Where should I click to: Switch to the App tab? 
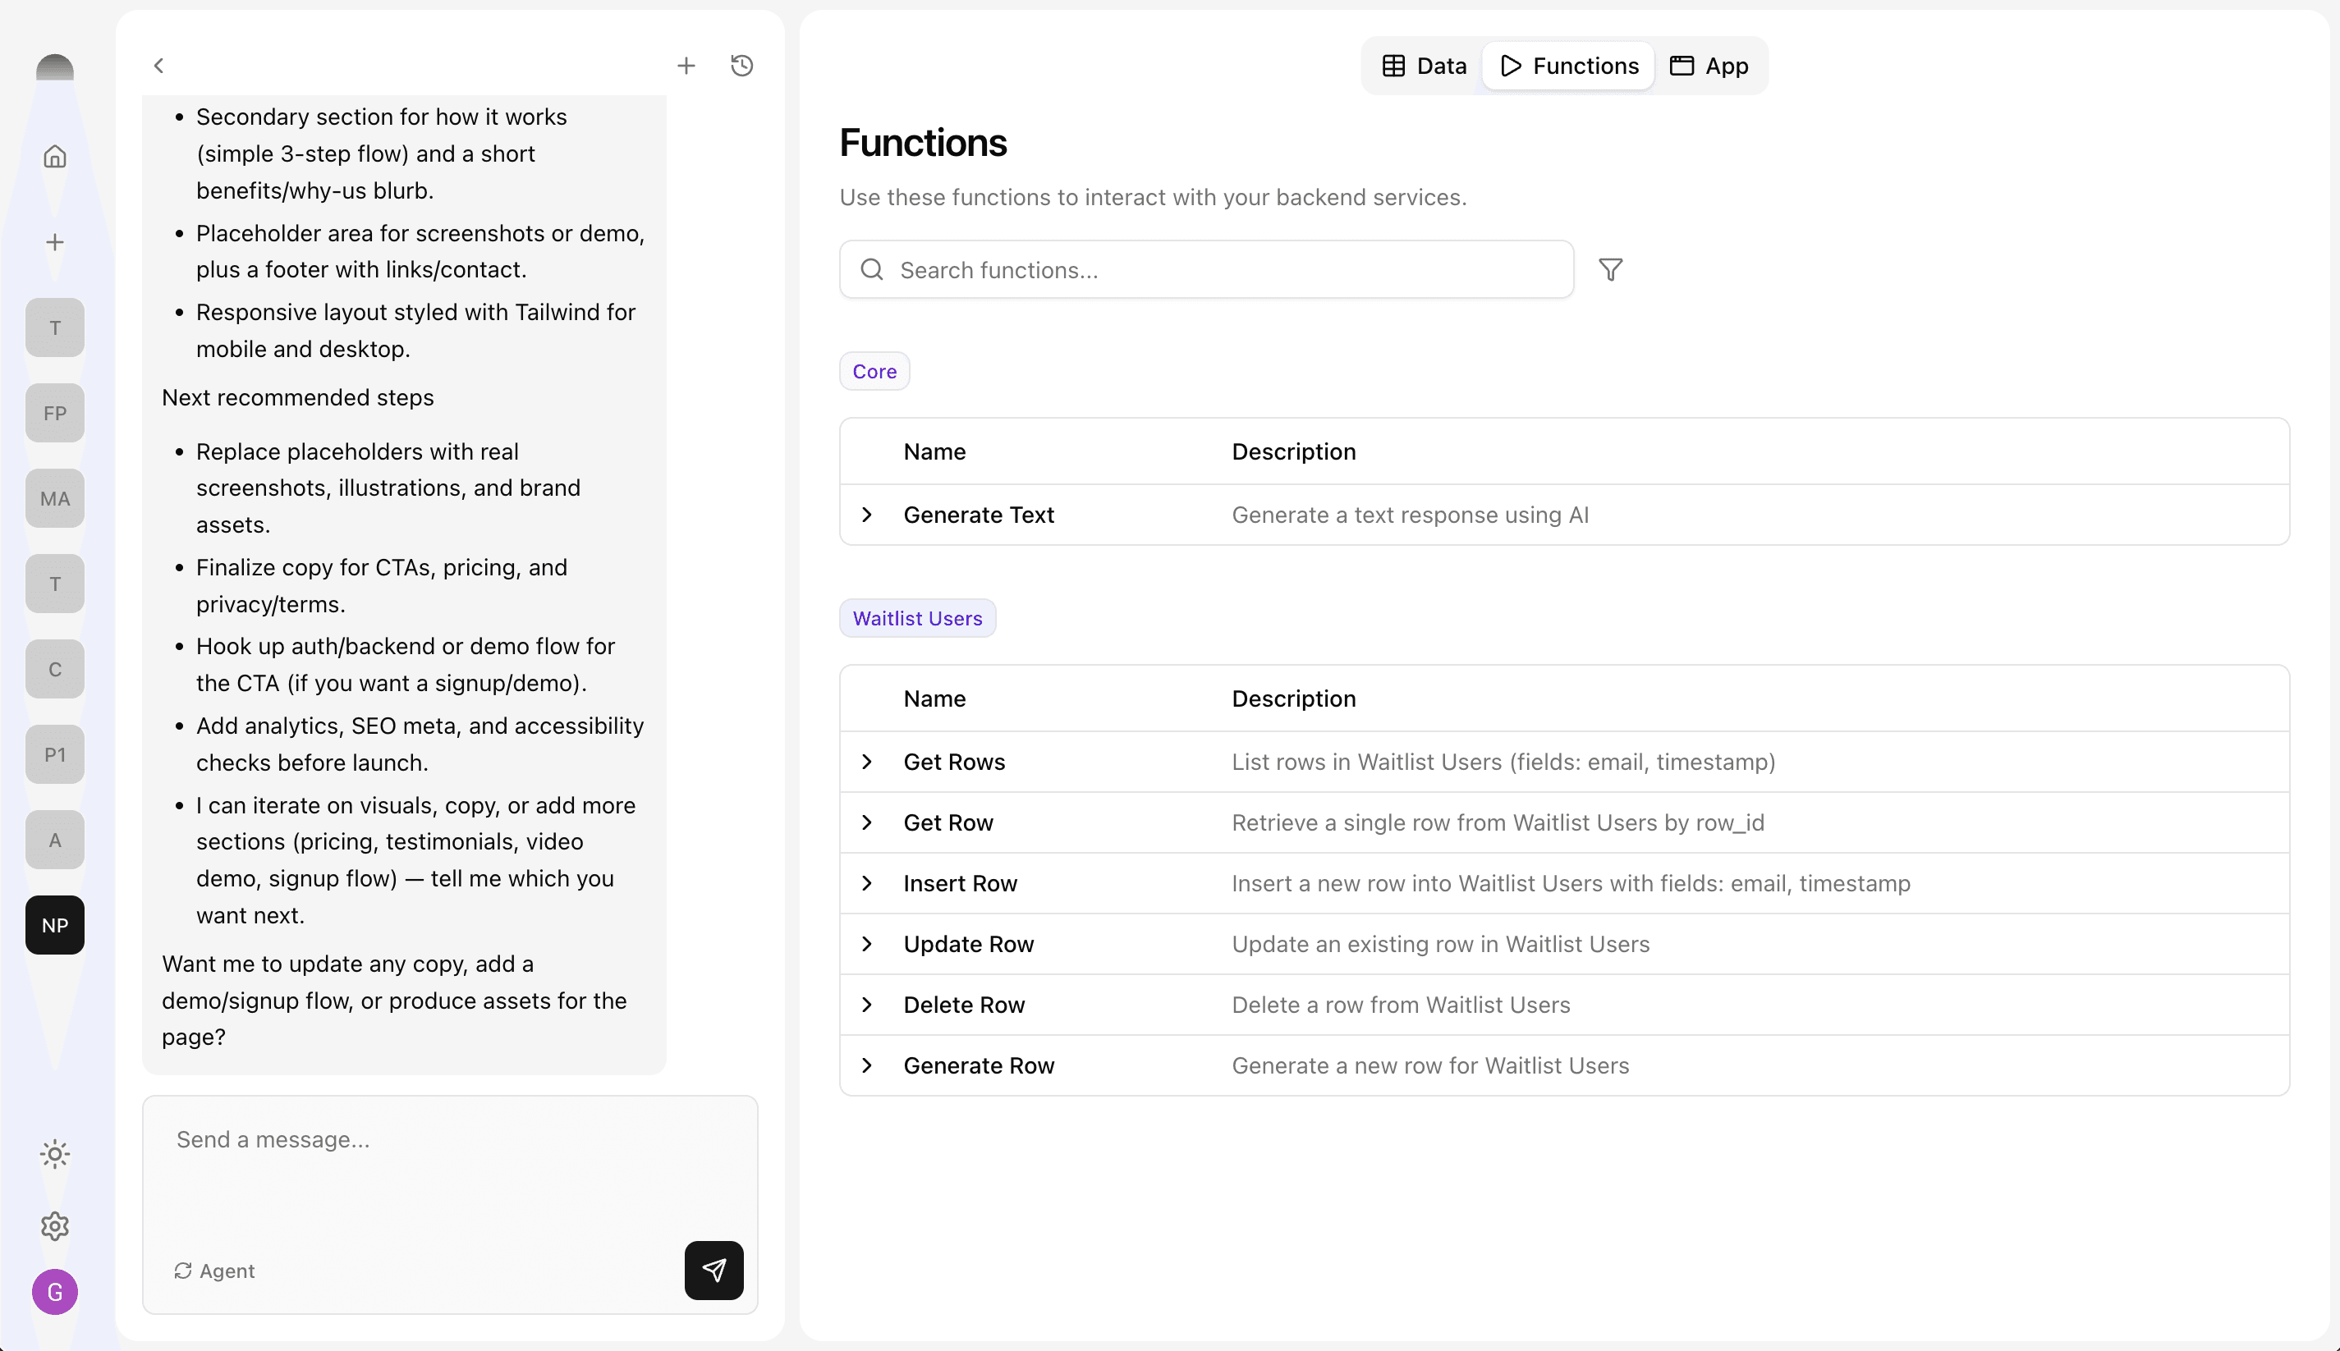pos(1709,66)
